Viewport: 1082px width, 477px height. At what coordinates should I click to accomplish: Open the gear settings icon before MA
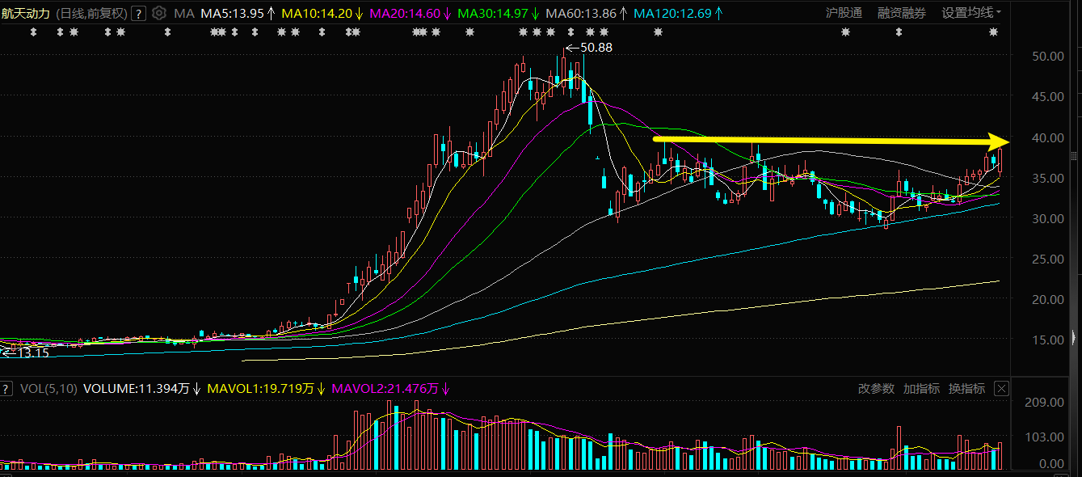(159, 13)
